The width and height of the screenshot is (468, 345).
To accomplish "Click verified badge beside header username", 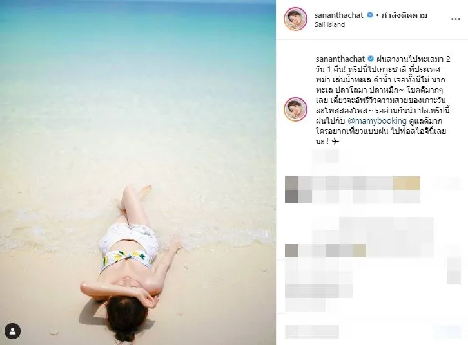I will tap(370, 15).
